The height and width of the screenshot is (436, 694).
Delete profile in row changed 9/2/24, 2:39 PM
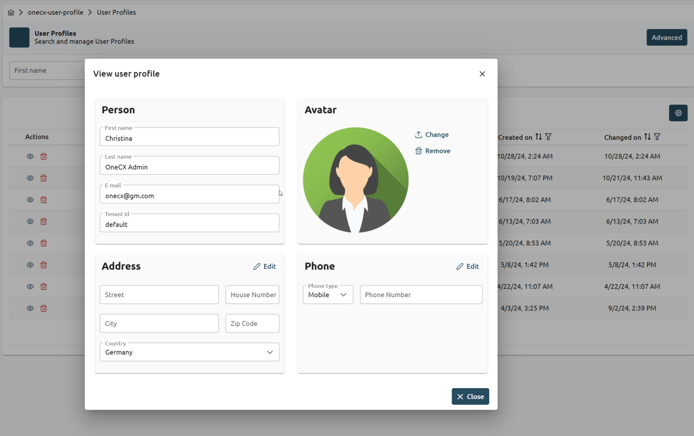coord(44,308)
